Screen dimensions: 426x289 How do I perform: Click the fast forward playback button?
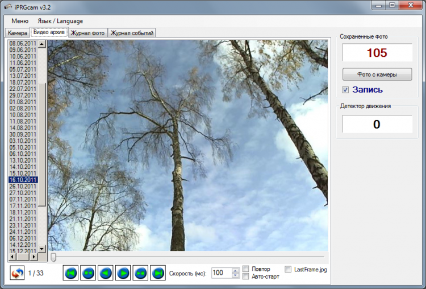(140, 273)
